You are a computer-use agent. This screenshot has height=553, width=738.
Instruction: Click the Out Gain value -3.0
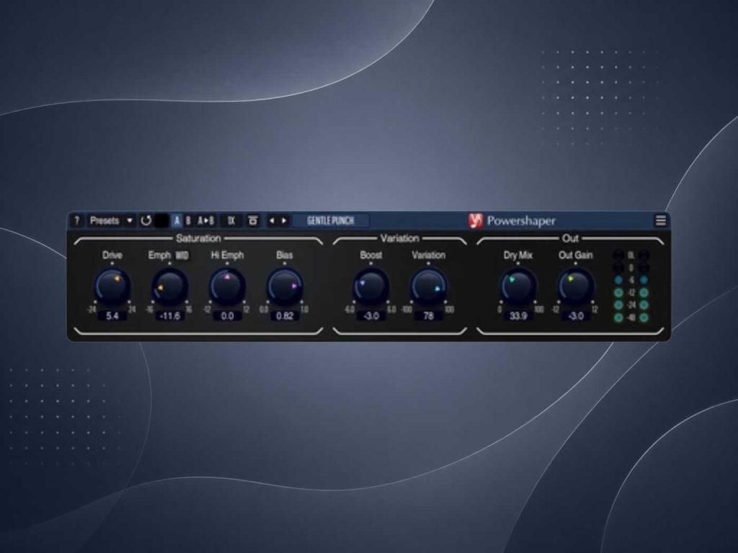coord(576,315)
